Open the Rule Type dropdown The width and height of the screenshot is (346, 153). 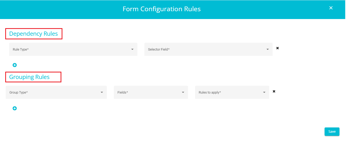73,49
